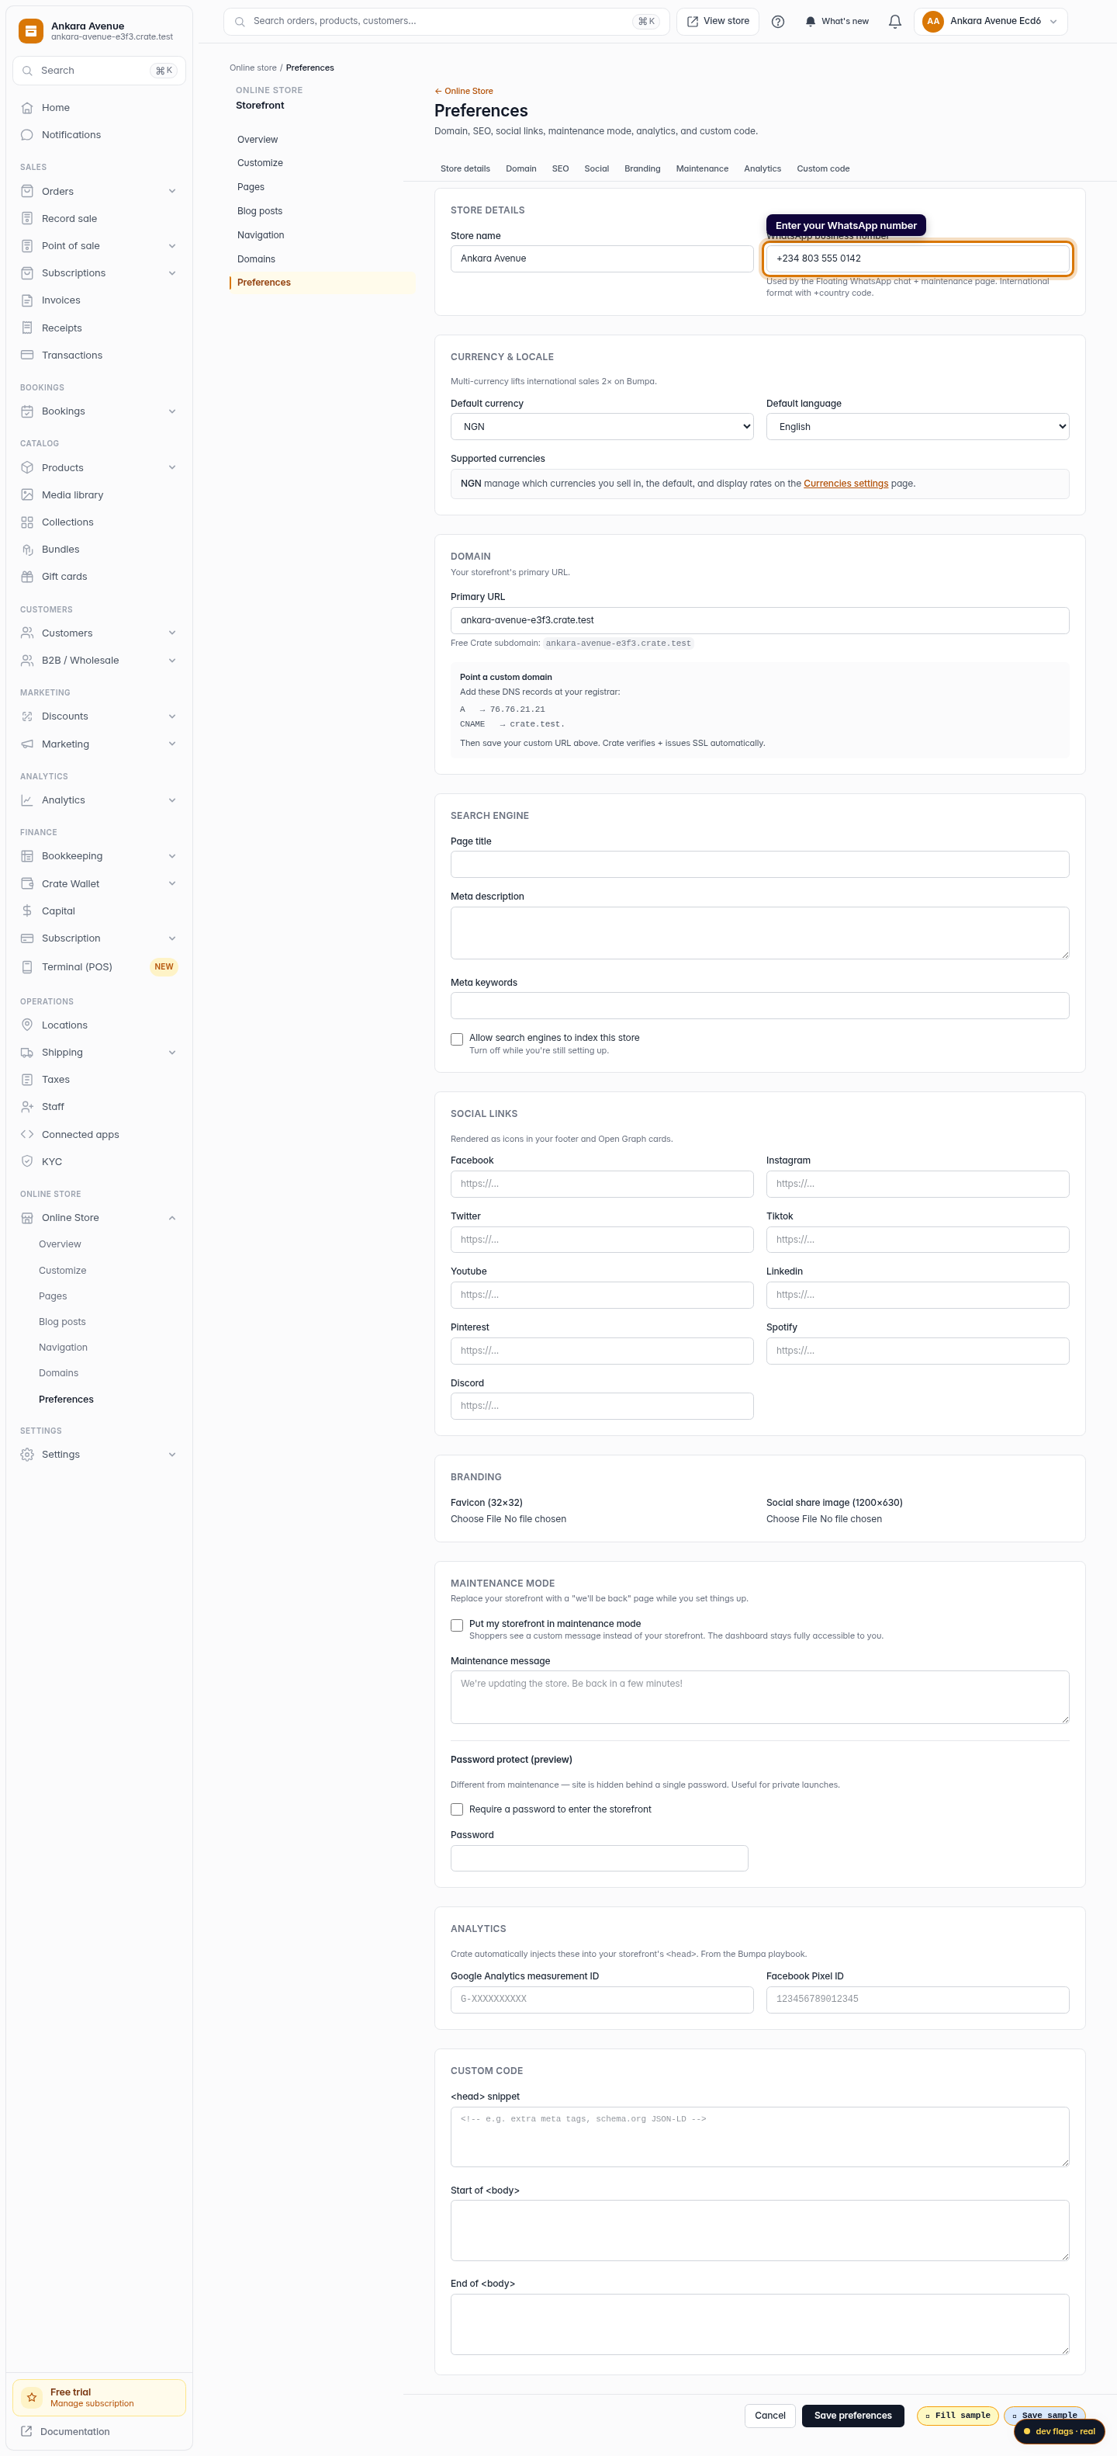The height and width of the screenshot is (2456, 1117).
Task: Open Blog posts in Storefront menu
Action: coord(260,212)
